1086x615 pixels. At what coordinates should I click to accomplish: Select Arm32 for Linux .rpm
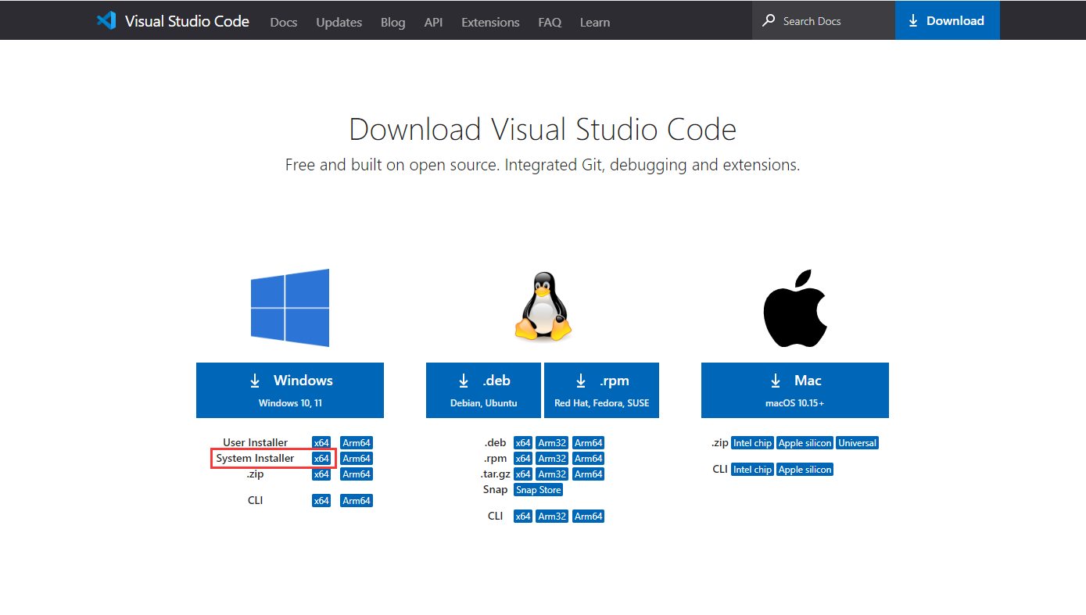tap(552, 459)
